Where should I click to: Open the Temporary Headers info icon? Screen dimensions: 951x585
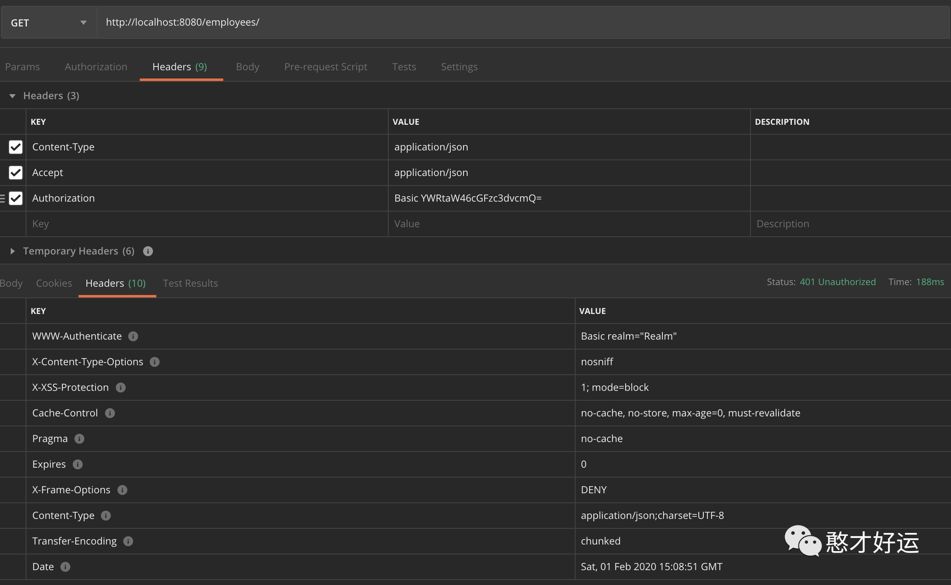click(148, 251)
